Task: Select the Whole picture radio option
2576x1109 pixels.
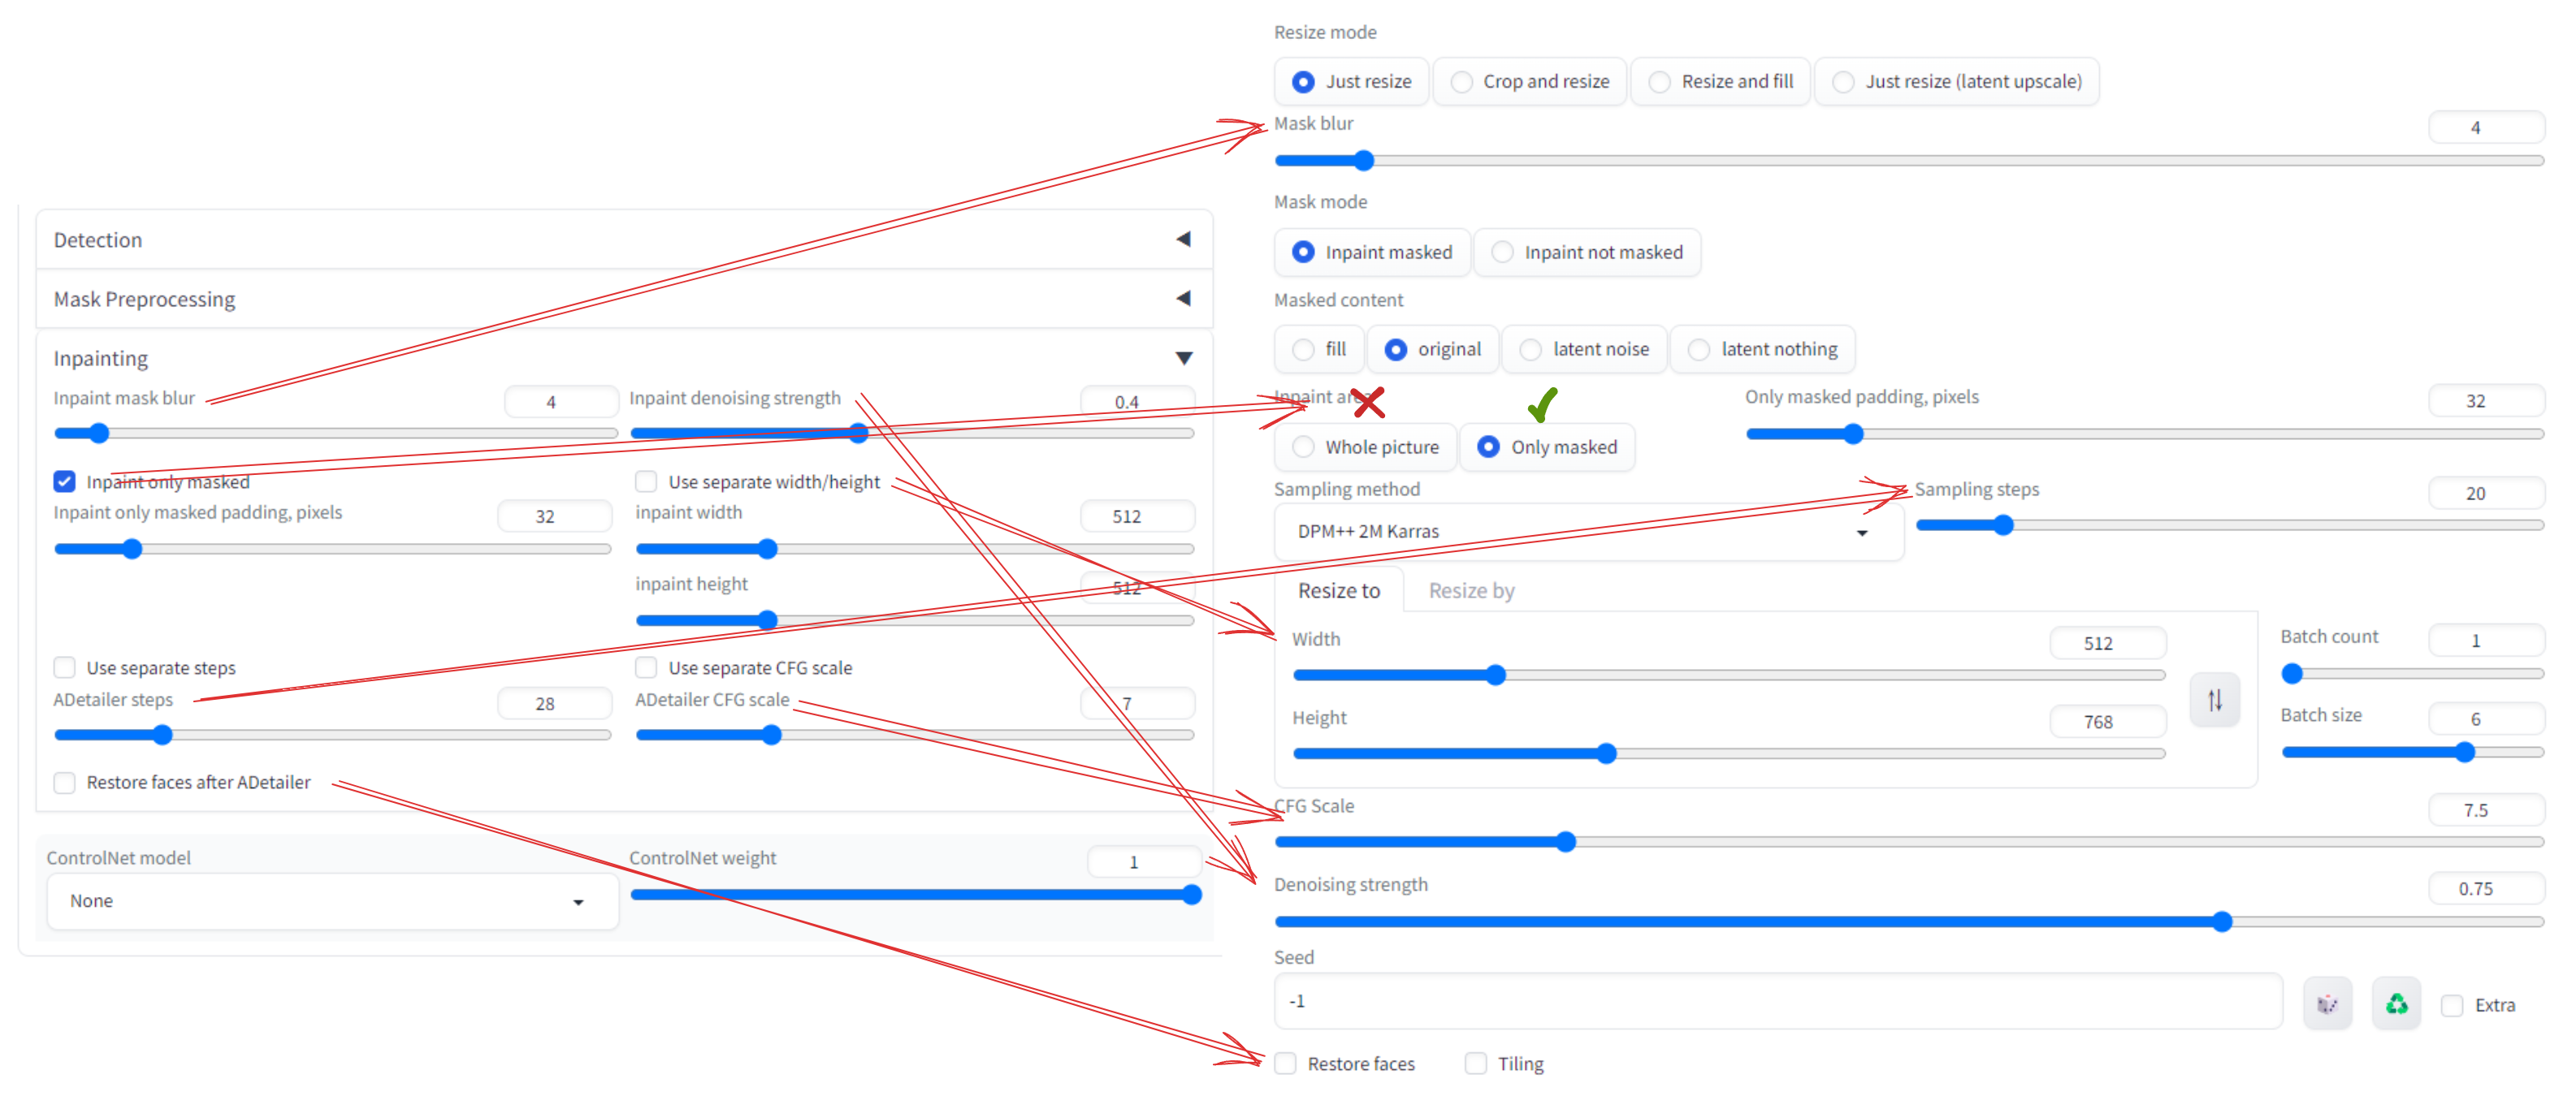Action: 1302,447
